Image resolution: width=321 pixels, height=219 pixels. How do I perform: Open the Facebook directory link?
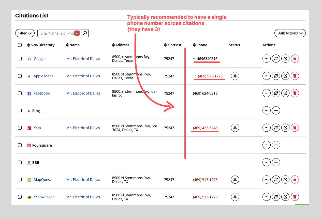click(42, 93)
